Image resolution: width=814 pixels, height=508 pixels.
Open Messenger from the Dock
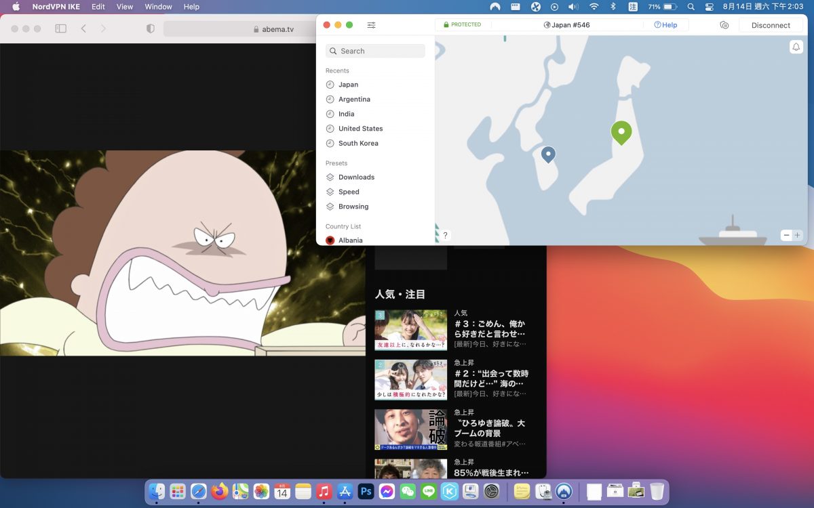387,492
